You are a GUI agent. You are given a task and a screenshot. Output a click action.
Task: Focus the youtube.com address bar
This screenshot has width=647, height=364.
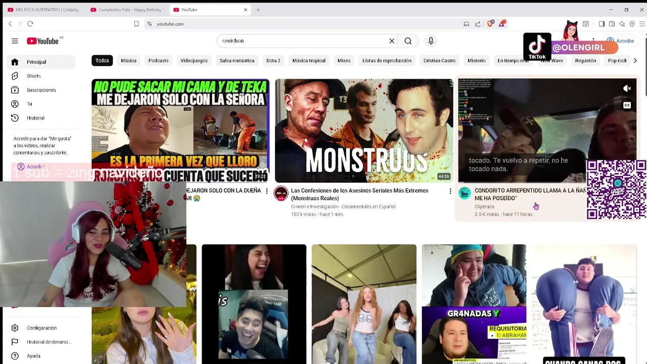[303, 24]
